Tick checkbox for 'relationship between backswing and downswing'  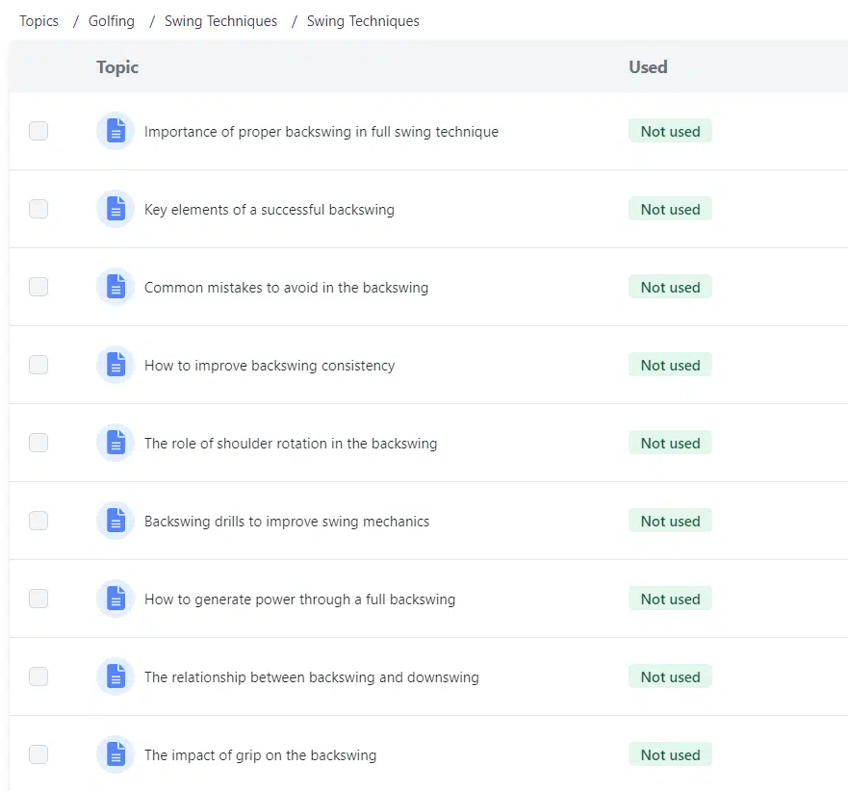pos(39,676)
